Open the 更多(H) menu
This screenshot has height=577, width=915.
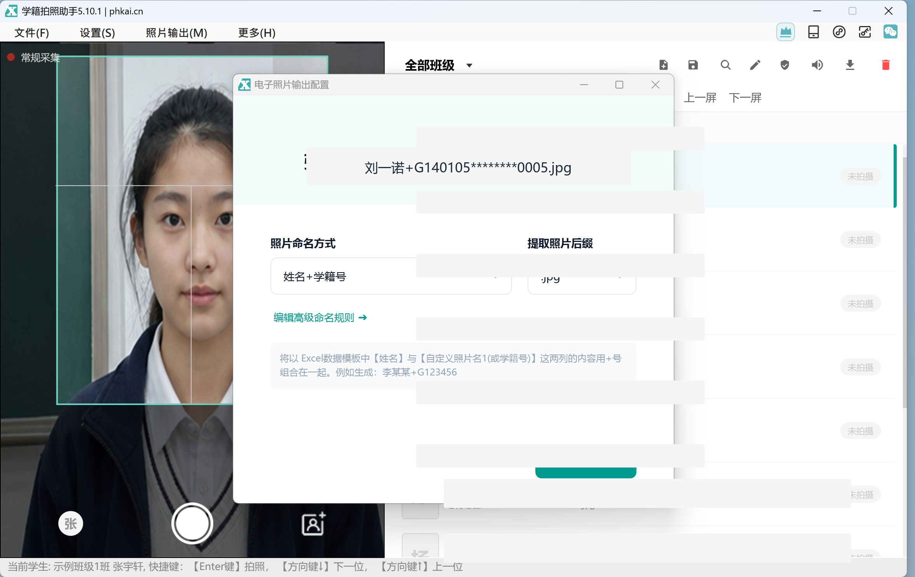coord(257,33)
